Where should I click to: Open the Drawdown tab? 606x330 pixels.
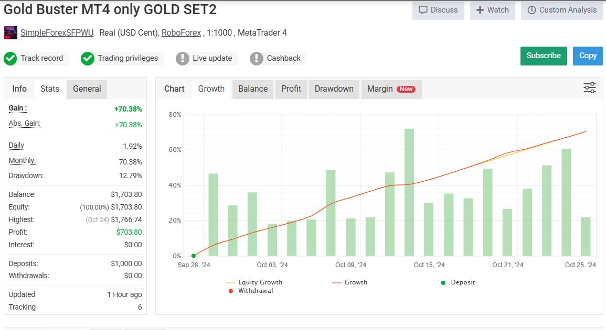coord(333,89)
